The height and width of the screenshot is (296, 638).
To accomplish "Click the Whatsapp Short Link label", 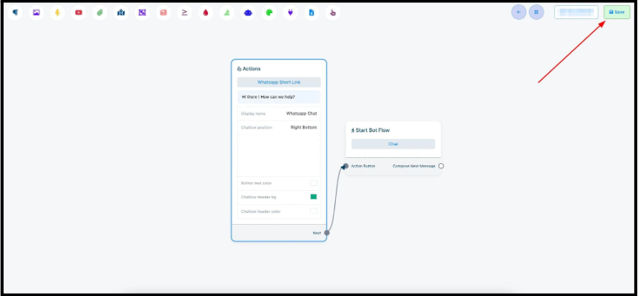I will [x=279, y=82].
